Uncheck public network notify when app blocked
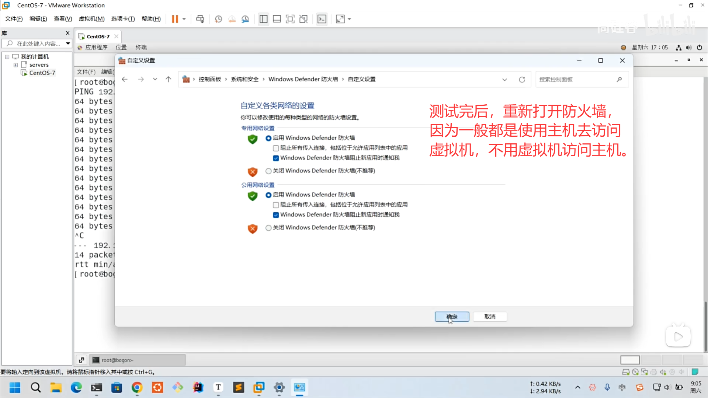This screenshot has height=398, width=708. click(276, 215)
